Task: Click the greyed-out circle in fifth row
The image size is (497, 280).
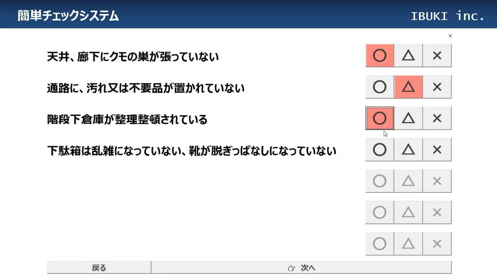Action: 380,181
